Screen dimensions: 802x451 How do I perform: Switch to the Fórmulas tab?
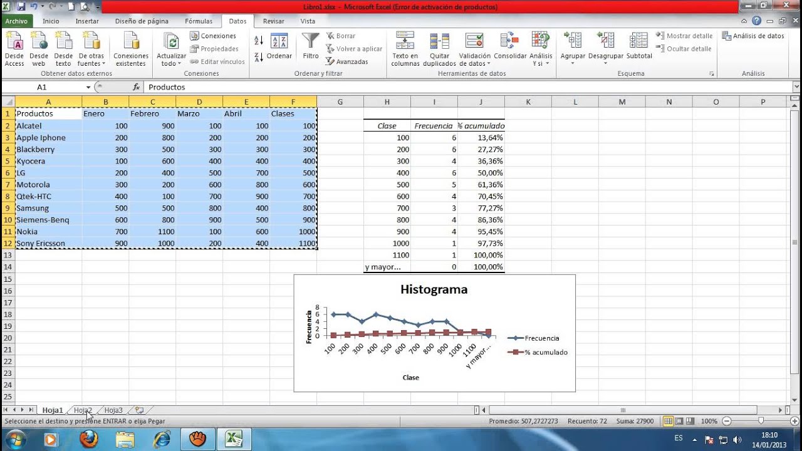(x=199, y=21)
